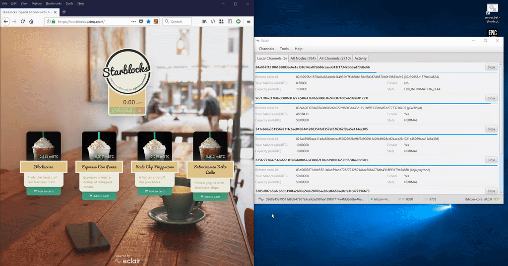The width and height of the screenshot is (508, 266).
Task: Toggle Firefox sidebar view
Action: (230, 21)
